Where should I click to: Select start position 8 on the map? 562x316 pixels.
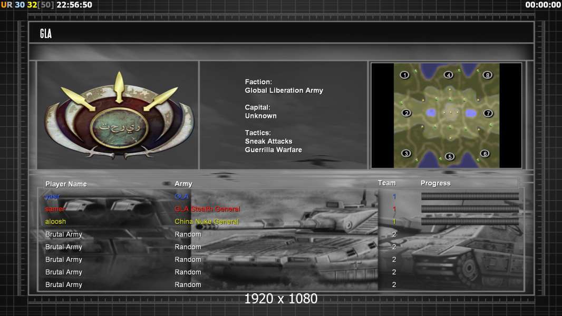click(488, 75)
